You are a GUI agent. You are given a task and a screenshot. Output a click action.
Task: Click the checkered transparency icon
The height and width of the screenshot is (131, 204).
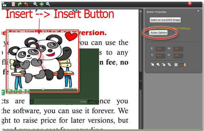[x=176, y=65]
